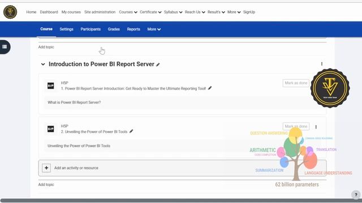Viewport: 362px width, 203px height.
Task: Switch to the Settings tab
Action: [67, 29]
